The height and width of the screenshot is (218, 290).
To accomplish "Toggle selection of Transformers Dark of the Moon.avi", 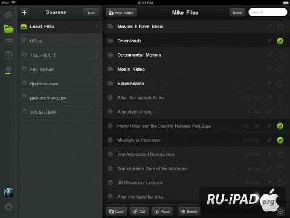I will (280, 168).
